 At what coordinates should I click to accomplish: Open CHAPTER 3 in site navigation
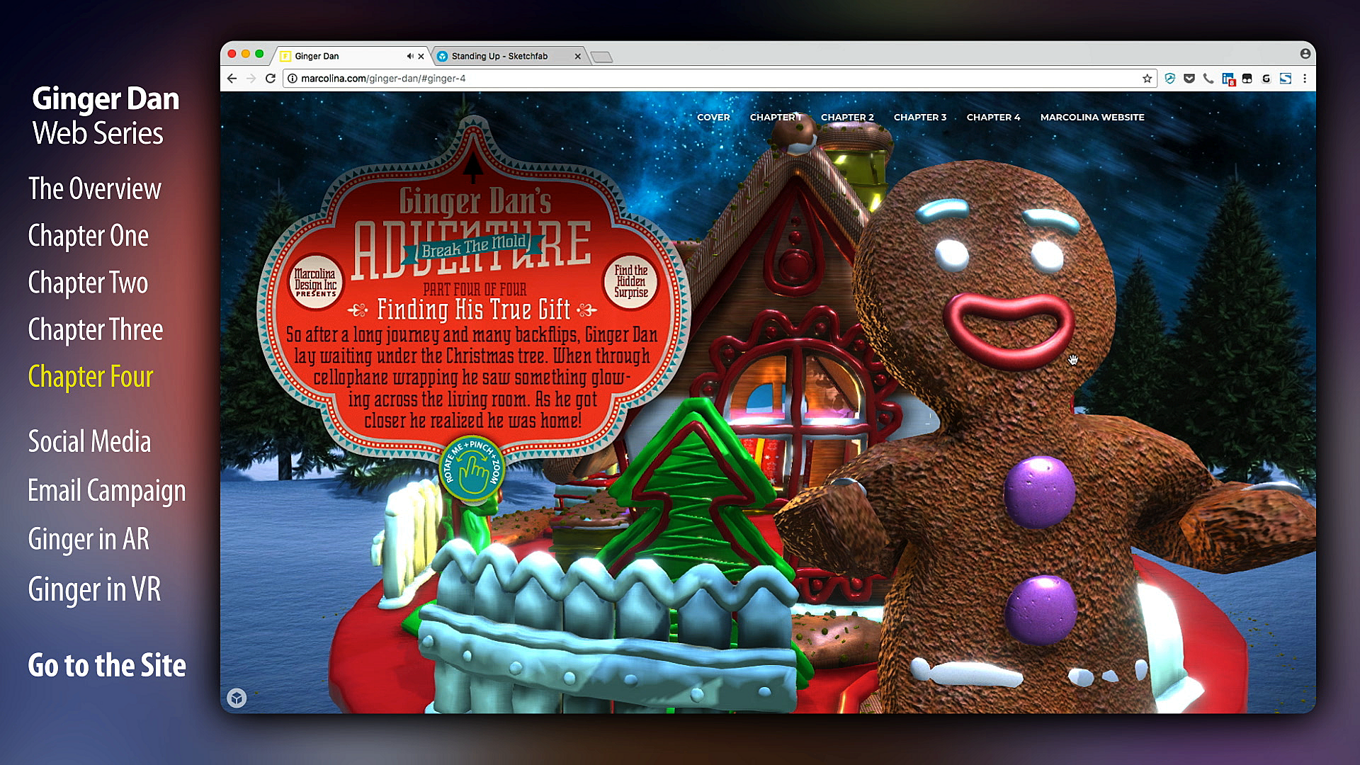point(920,117)
